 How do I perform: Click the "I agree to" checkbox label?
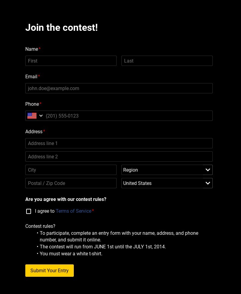(45, 211)
